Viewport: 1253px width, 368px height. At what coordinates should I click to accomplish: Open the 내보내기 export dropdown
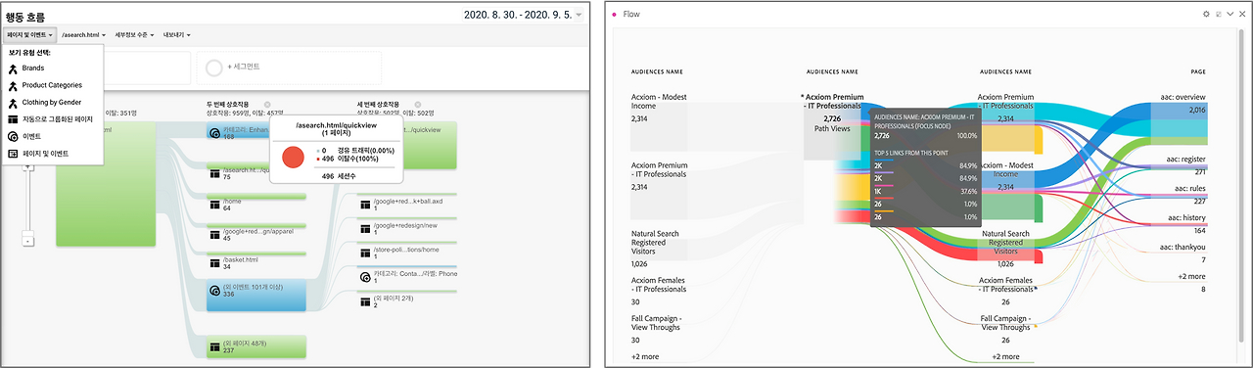pyautogui.click(x=177, y=35)
